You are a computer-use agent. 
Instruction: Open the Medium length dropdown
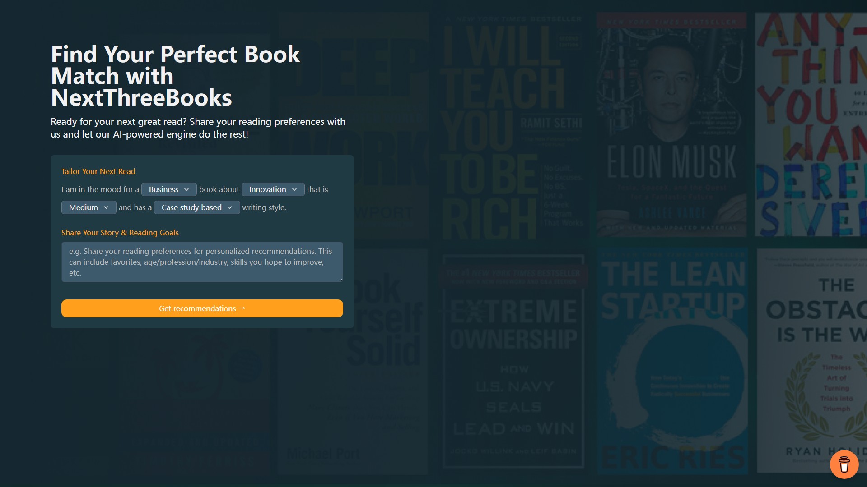[x=89, y=207]
